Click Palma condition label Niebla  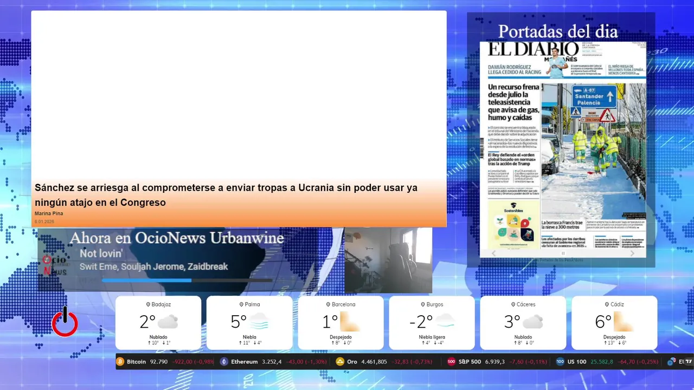click(249, 337)
